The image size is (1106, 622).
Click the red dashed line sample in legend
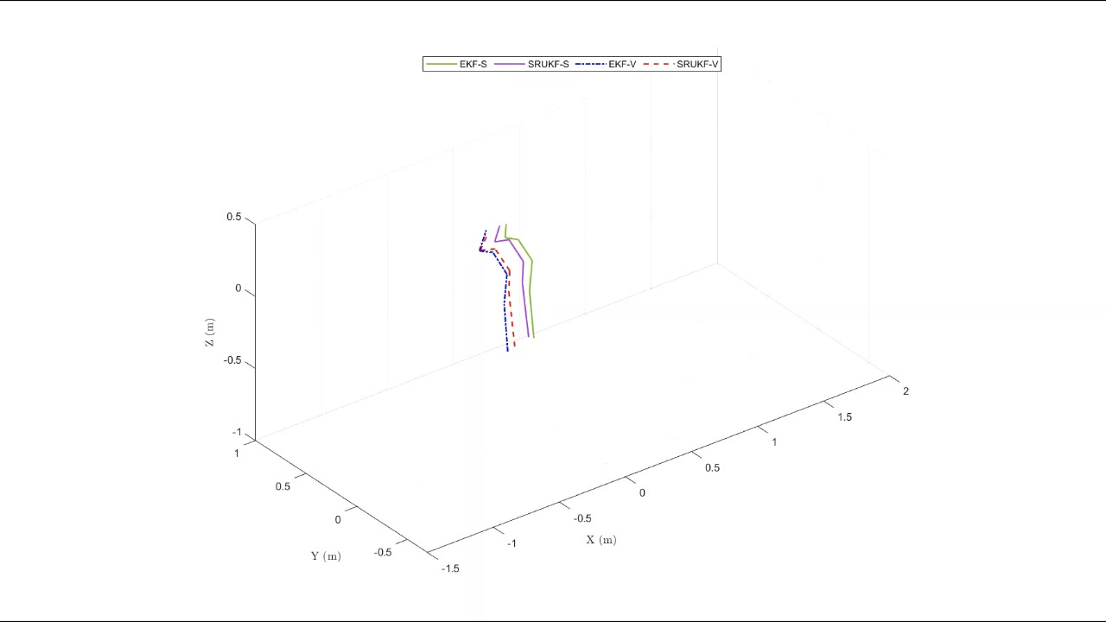click(x=658, y=64)
